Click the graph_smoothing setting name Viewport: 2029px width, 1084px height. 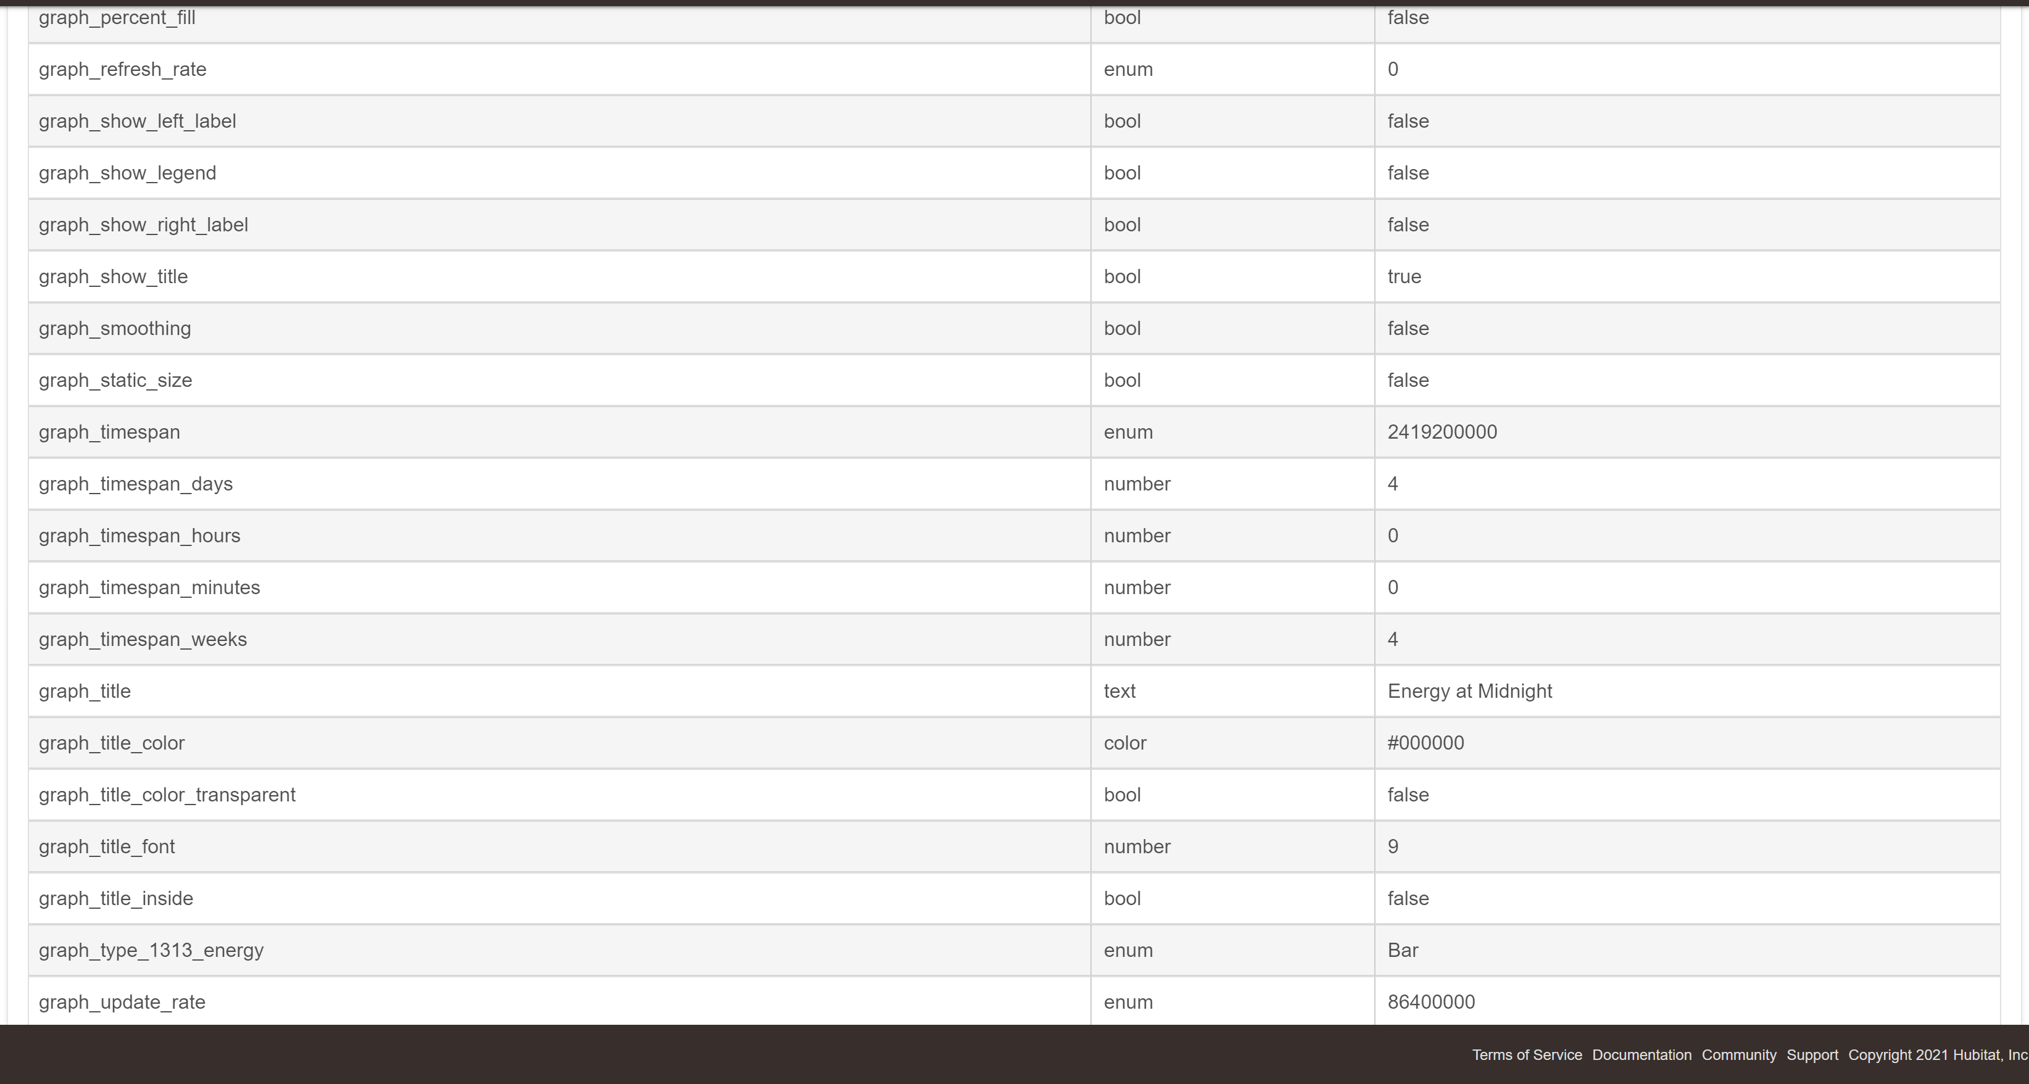coord(115,328)
